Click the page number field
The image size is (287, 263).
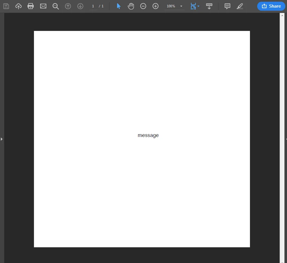(x=93, y=6)
